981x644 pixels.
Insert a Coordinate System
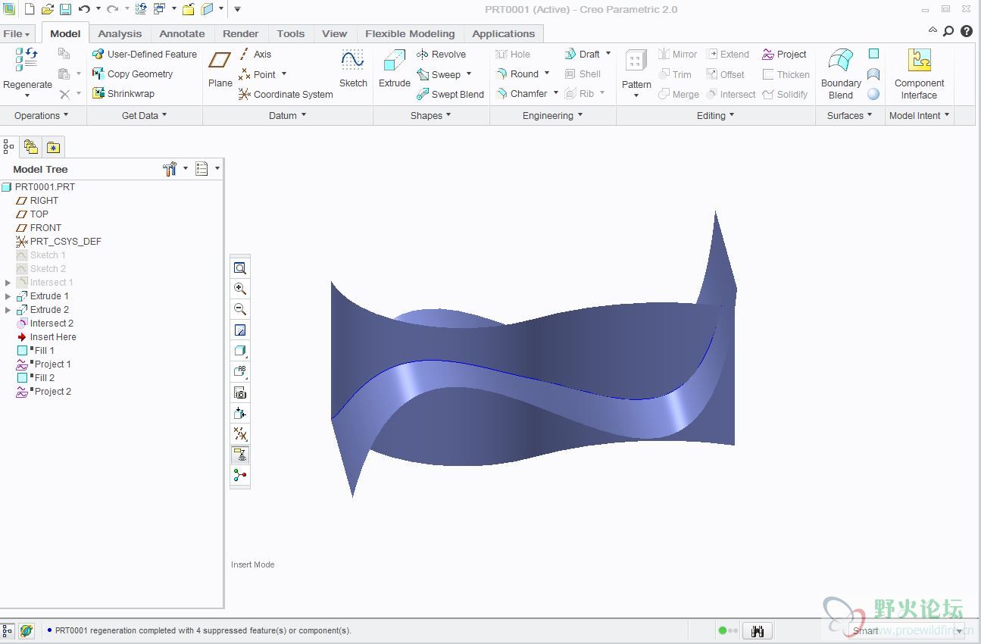click(286, 94)
